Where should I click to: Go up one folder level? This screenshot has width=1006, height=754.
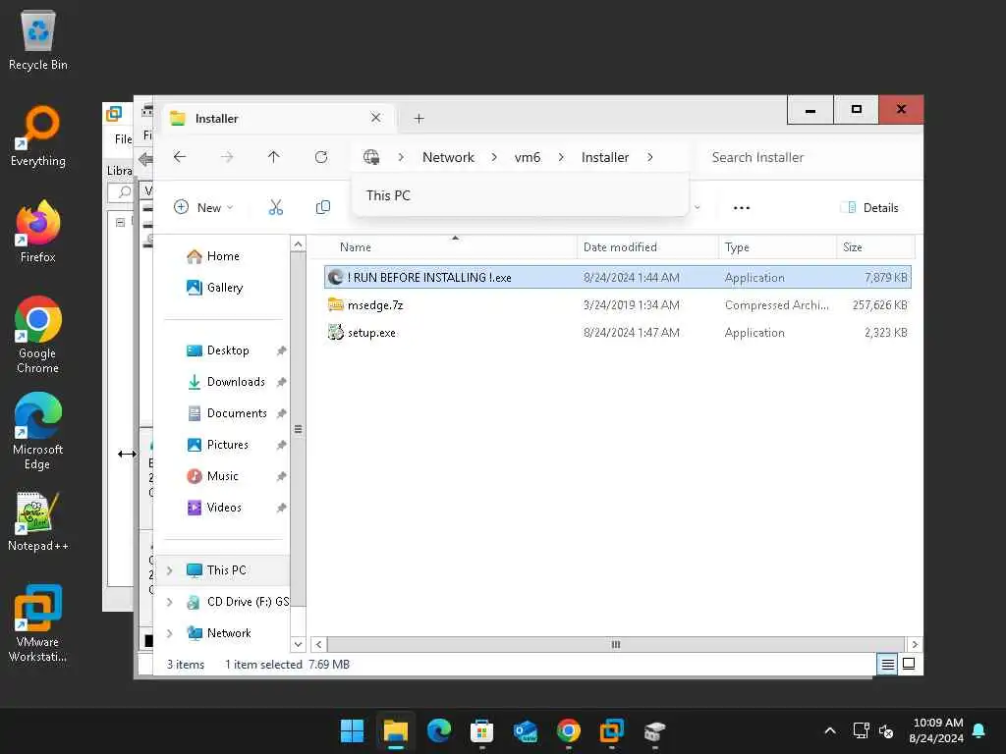(274, 157)
